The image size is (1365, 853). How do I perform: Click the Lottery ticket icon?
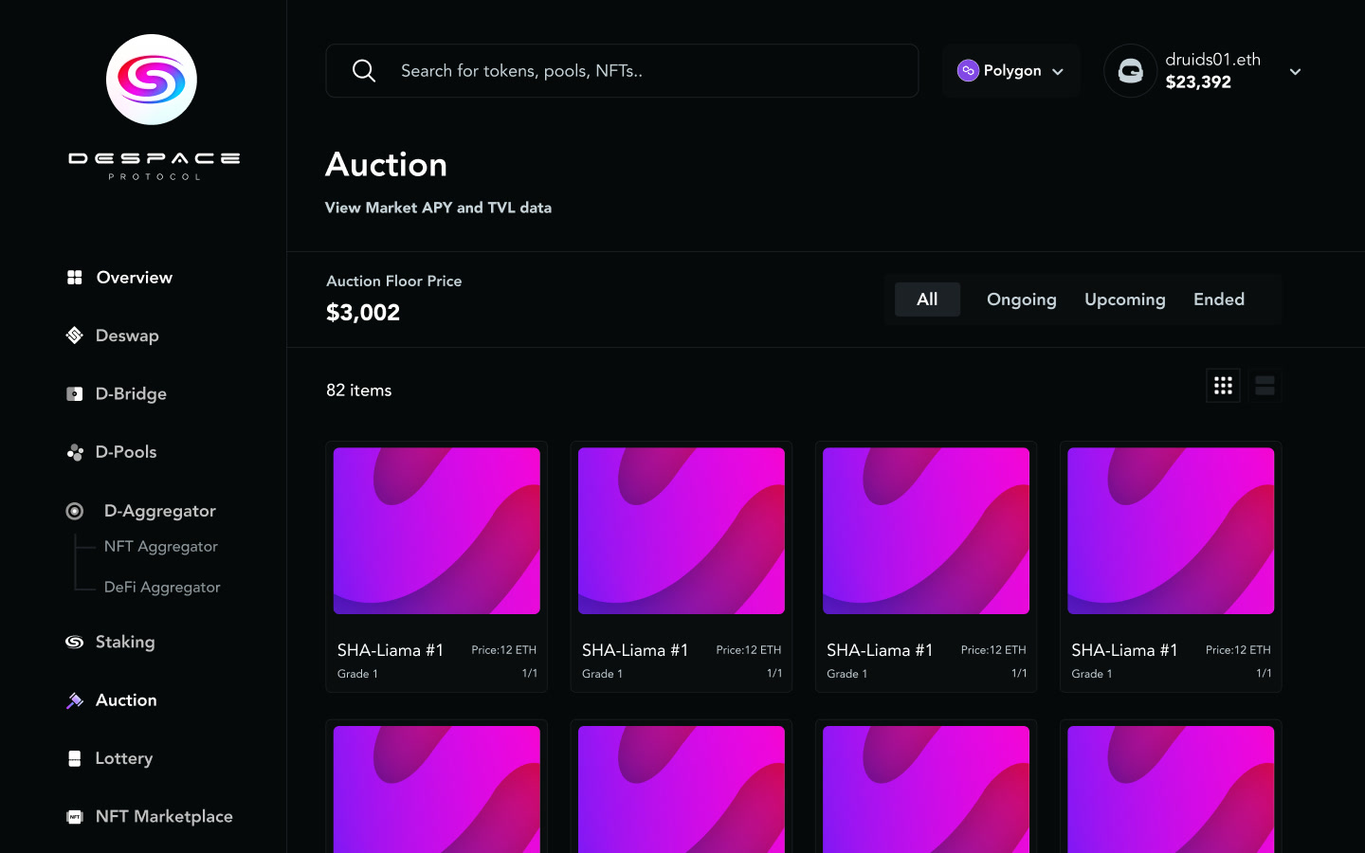pos(75,758)
